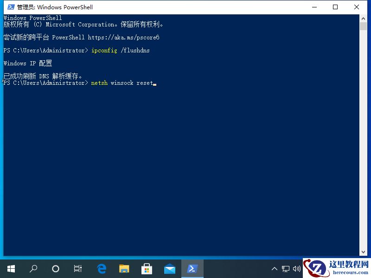
Task: Open the Mail app from the taskbar
Action: tap(169, 269)
